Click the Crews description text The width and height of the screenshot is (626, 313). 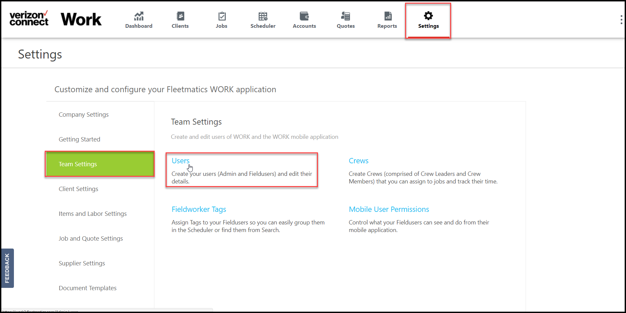(x=423, y=177)
